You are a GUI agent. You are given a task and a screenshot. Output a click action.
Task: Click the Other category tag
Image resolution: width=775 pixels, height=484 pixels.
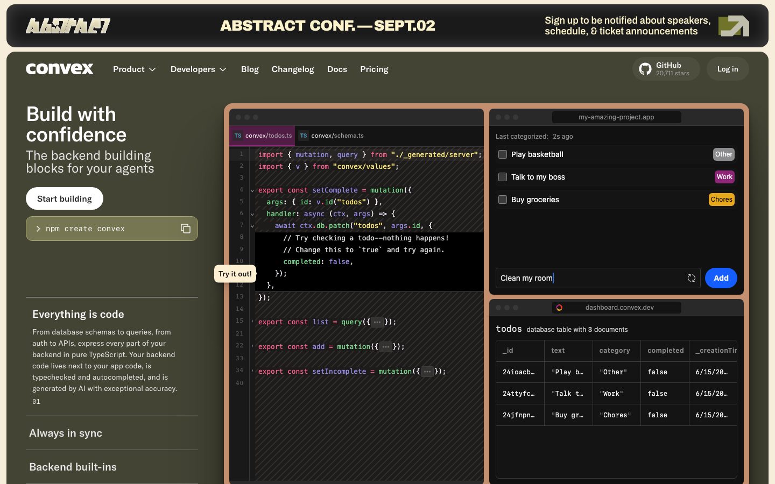(724, 154)
